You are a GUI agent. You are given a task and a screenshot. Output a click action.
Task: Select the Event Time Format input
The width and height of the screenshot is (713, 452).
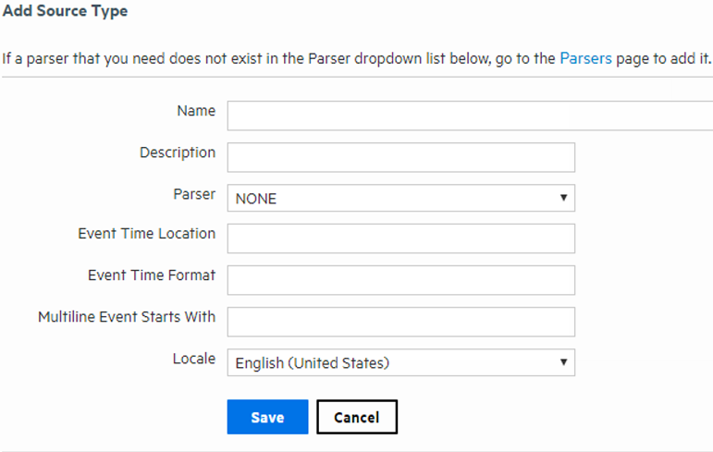click(400, 280)
